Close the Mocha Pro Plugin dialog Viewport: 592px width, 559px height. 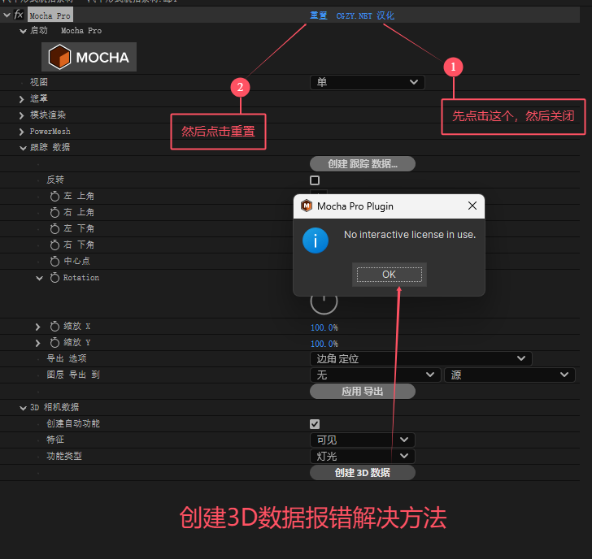tap(472, 206)
